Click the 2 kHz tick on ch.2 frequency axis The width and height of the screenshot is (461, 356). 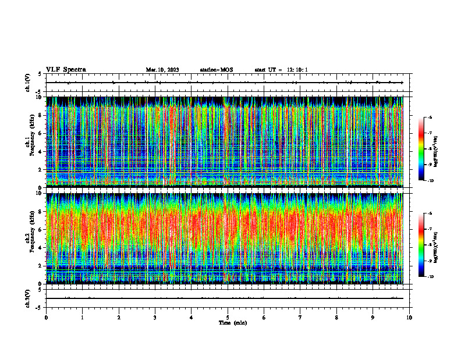pyautogui.click(x=41, y=266)
